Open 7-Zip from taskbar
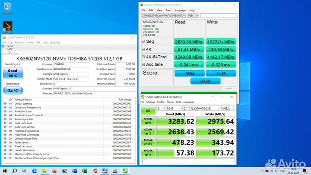311x175 pixels. [65, 171]
